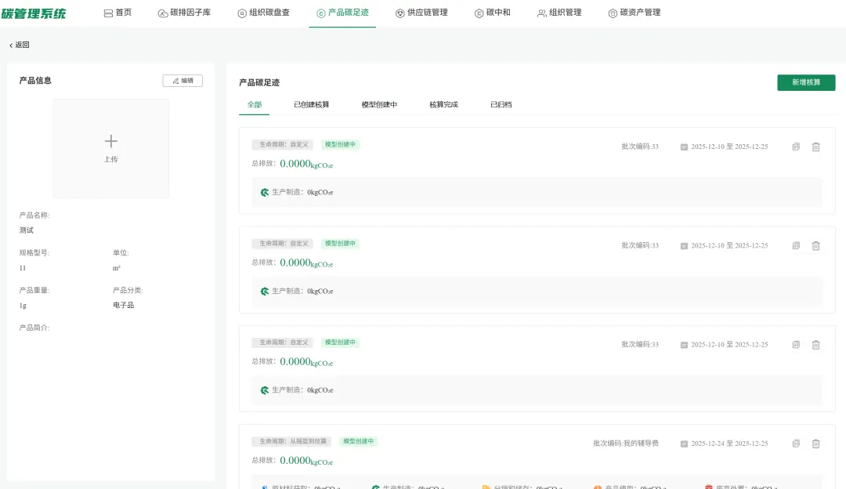Click the date range 2025-12-24 至 2025-12-25
Viewport: 846px width, 489px height.
click(x=729, y=443)
